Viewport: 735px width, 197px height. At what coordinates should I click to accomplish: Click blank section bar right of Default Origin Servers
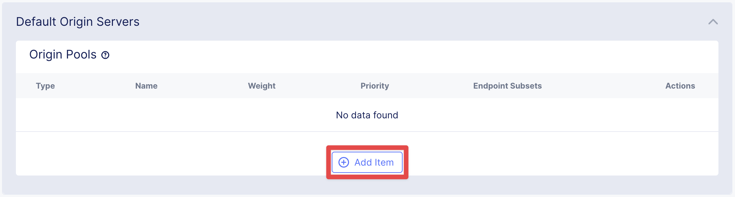point(397,22)
